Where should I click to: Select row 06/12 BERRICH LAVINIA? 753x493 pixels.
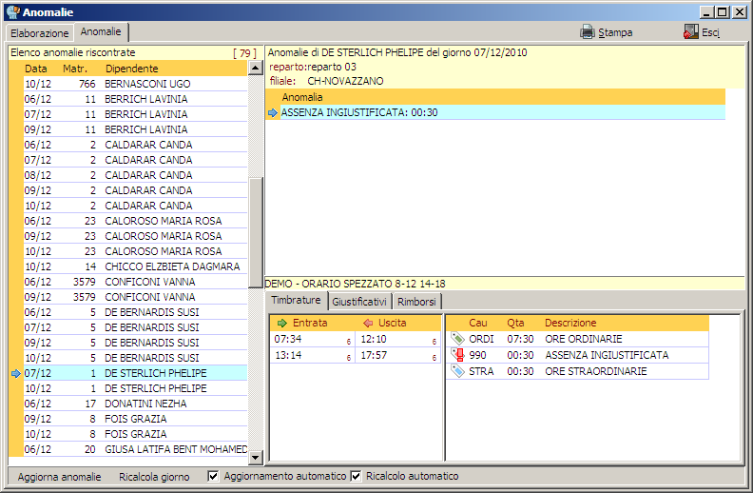135,99
